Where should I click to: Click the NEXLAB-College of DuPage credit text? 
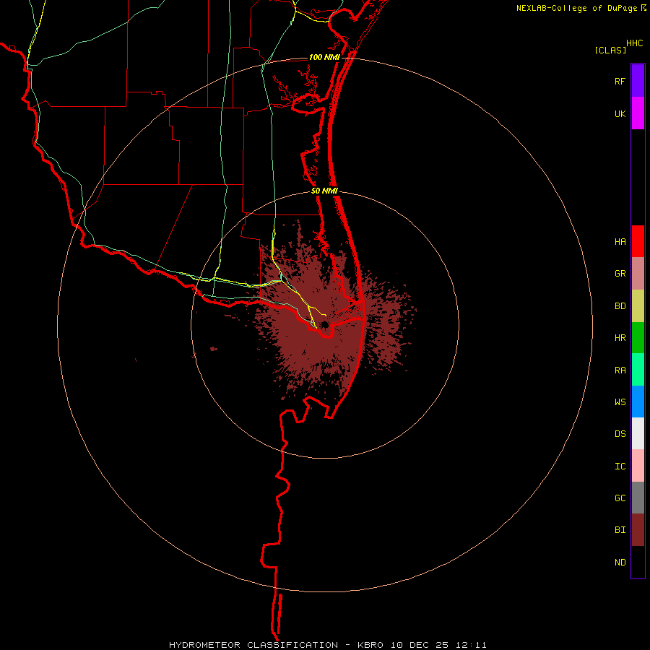pos(576,8)
